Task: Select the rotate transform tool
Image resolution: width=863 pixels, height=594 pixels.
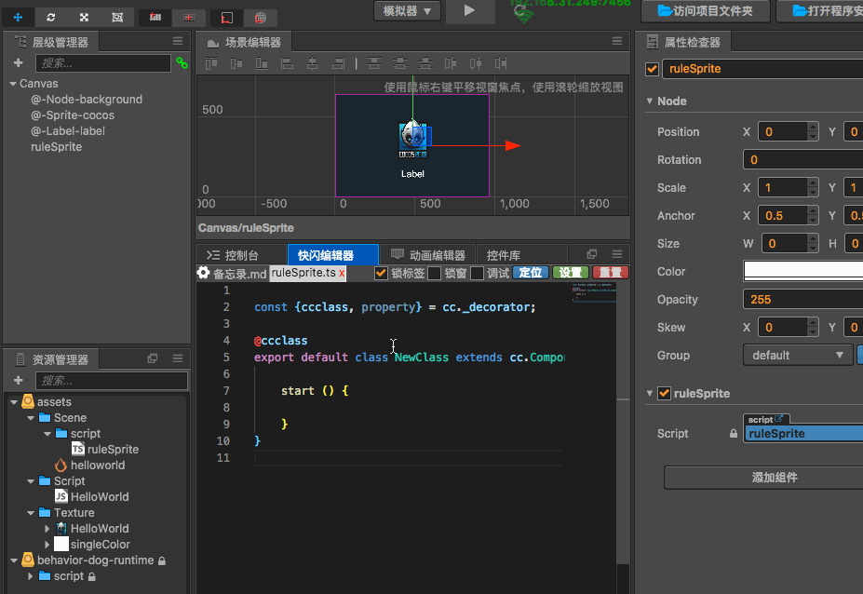Action: pos(50,18)
